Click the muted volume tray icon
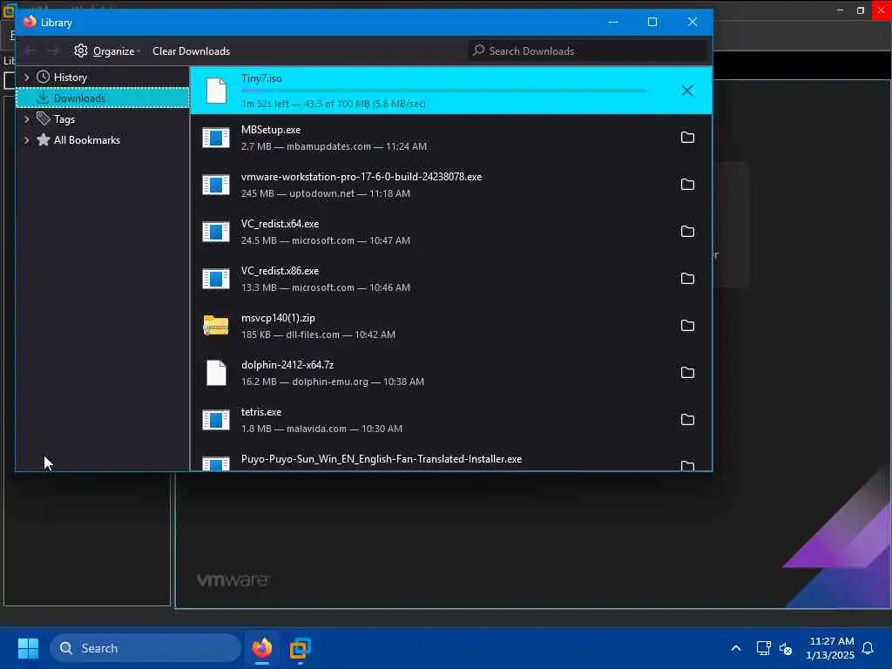 click(x=786, y=648)
